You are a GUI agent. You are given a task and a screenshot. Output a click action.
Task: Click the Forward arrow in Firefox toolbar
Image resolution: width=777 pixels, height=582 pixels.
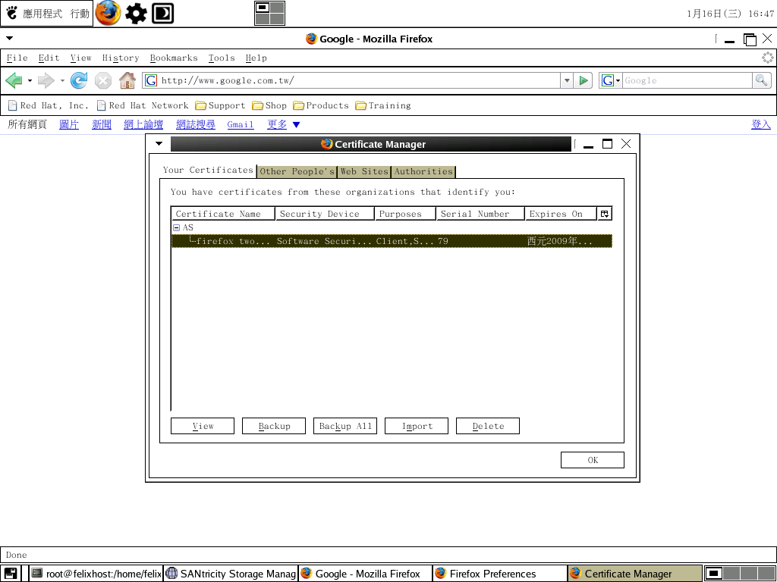[46, 80]
